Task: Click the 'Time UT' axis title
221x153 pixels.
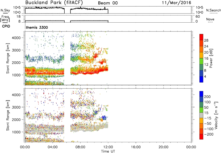Action: pyautogui.click(x=108, y=151)
